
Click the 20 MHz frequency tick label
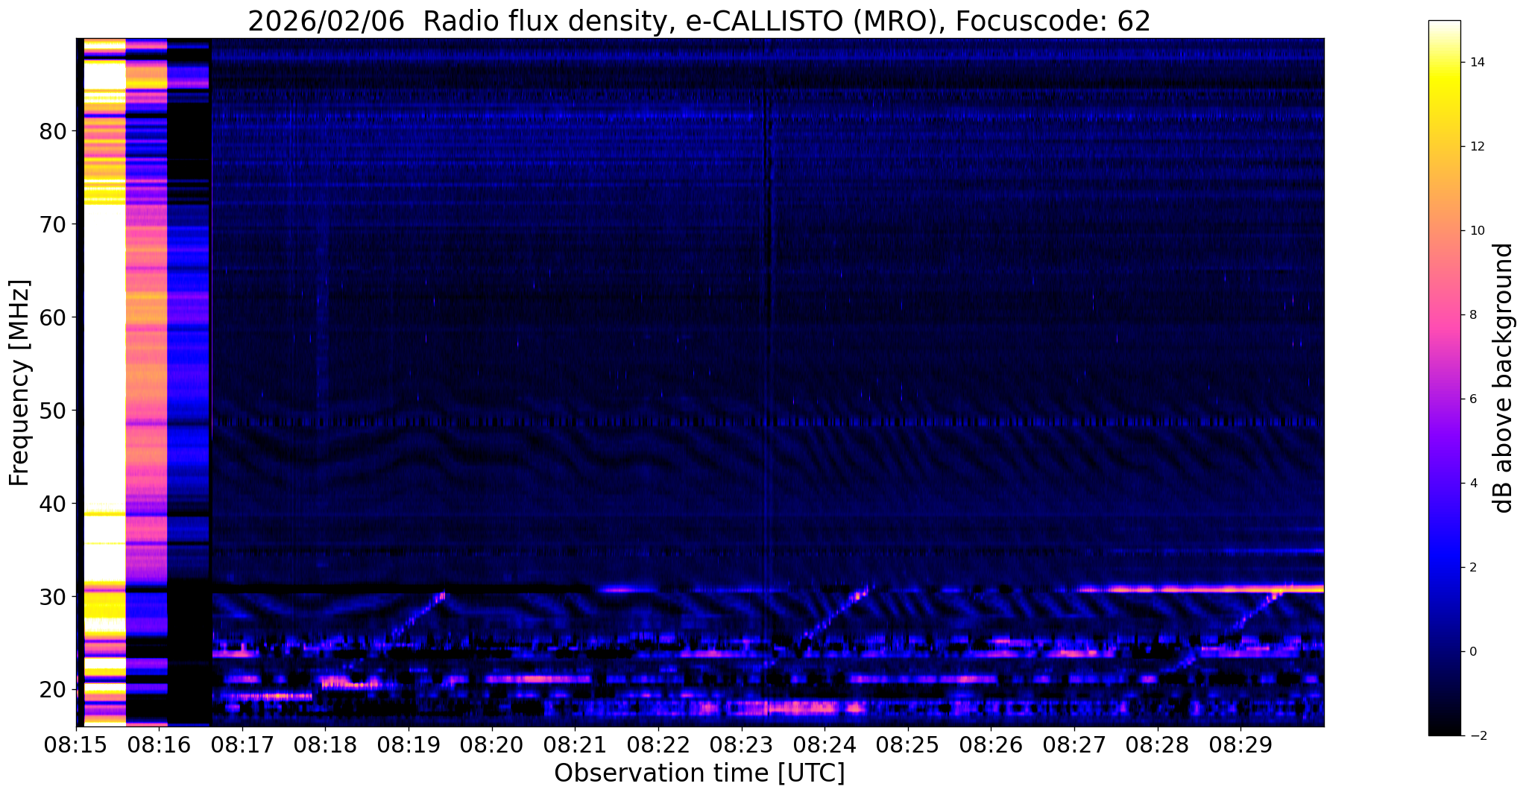click(x=53, y=691)
